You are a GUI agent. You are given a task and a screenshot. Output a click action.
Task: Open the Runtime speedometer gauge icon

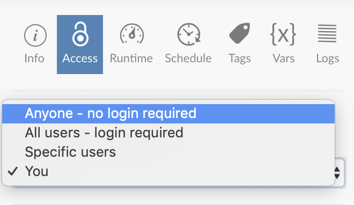click(132, 34)
